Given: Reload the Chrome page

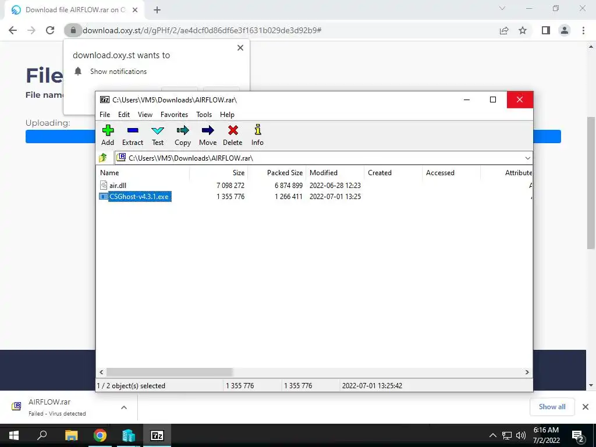Looking at the screenshot, I should pyautogui.click(x=50, y=30).
